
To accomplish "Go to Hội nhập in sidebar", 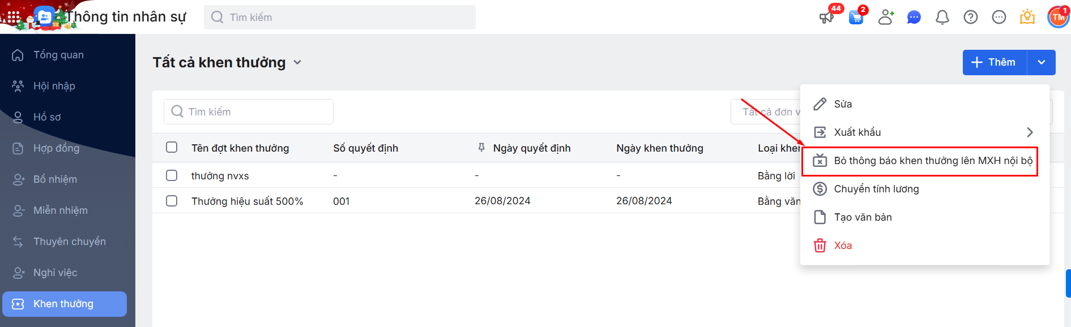I will tap(54, 86).
